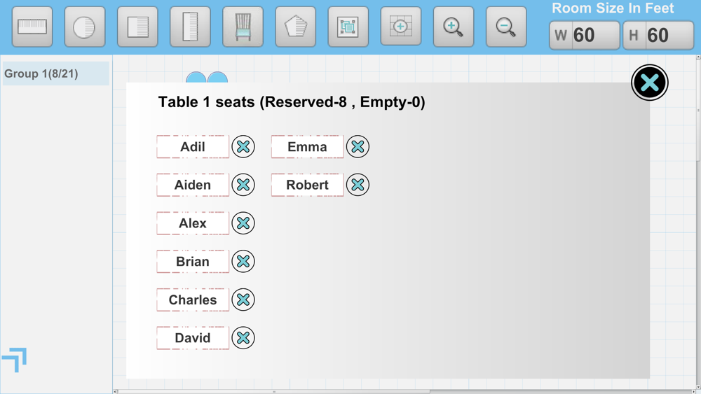The image size is (701, 394).
Task: Add a rectangular table from toolbar
Action: pos(32,27)
